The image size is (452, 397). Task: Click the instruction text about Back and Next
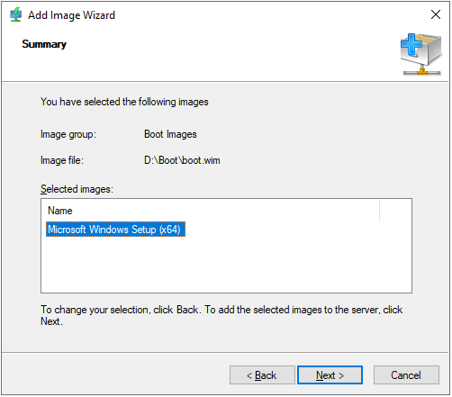(221, 315)
